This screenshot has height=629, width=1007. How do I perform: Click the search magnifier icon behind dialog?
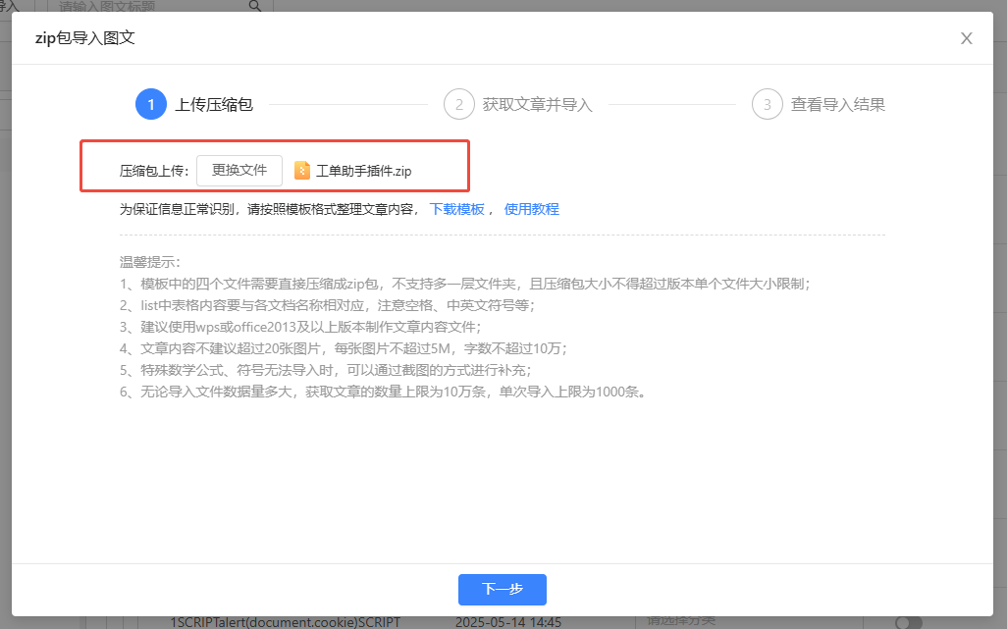coord(254,6)
